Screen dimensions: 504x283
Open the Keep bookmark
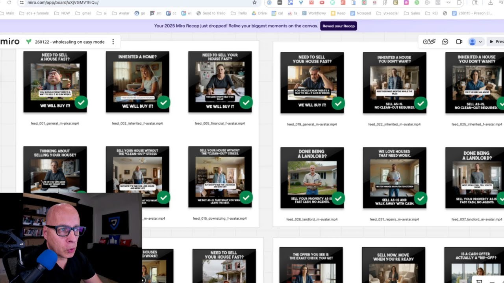click(338, 13)
